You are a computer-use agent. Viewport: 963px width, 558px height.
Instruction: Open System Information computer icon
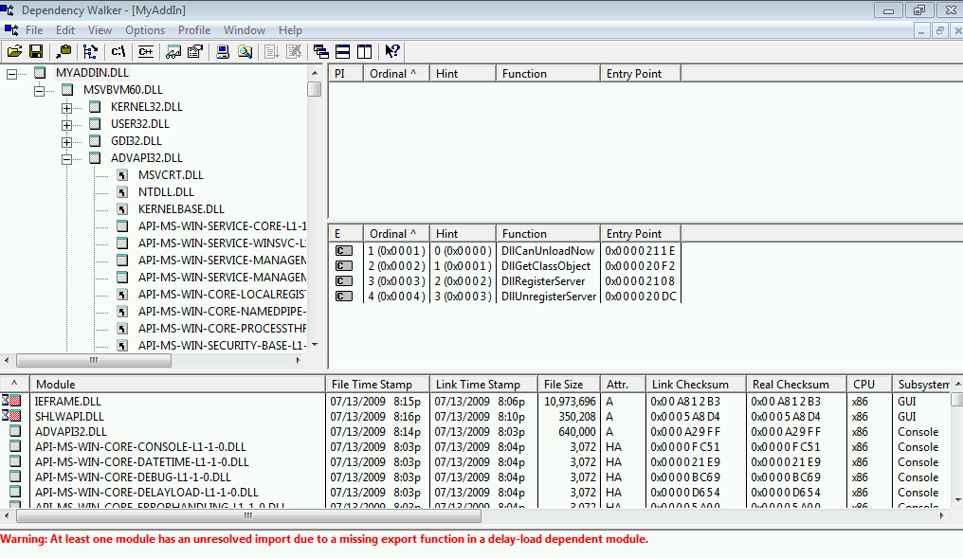[x=223, y=51]
